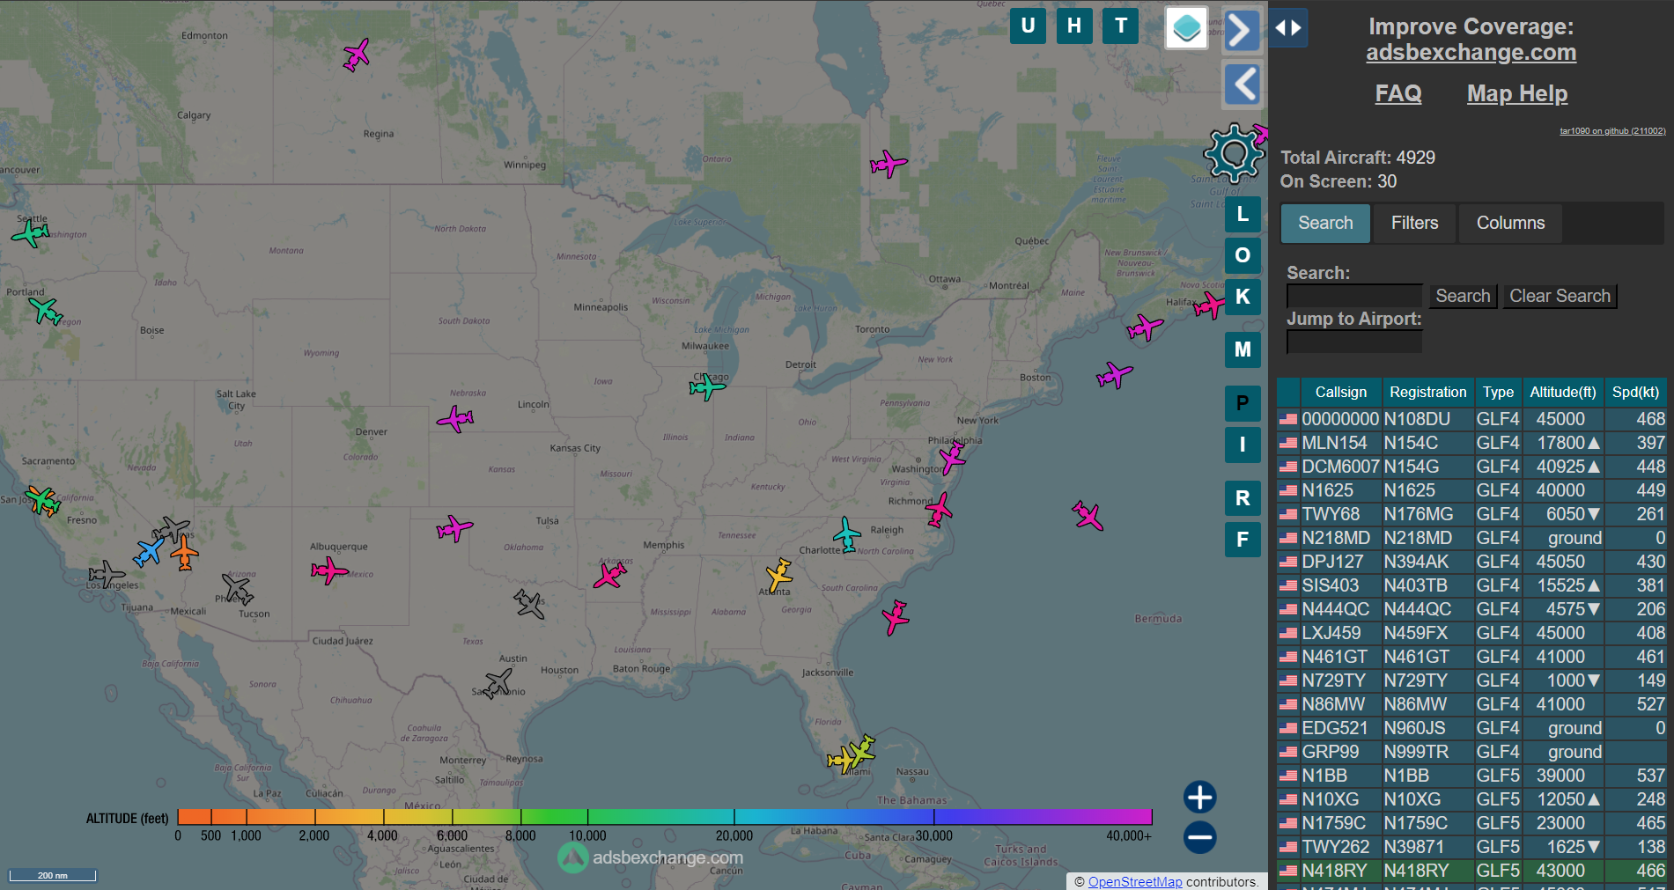Click the Clear Search button
The height and width of the screenshot is (890, 1674).
[x=1560, y=296]
